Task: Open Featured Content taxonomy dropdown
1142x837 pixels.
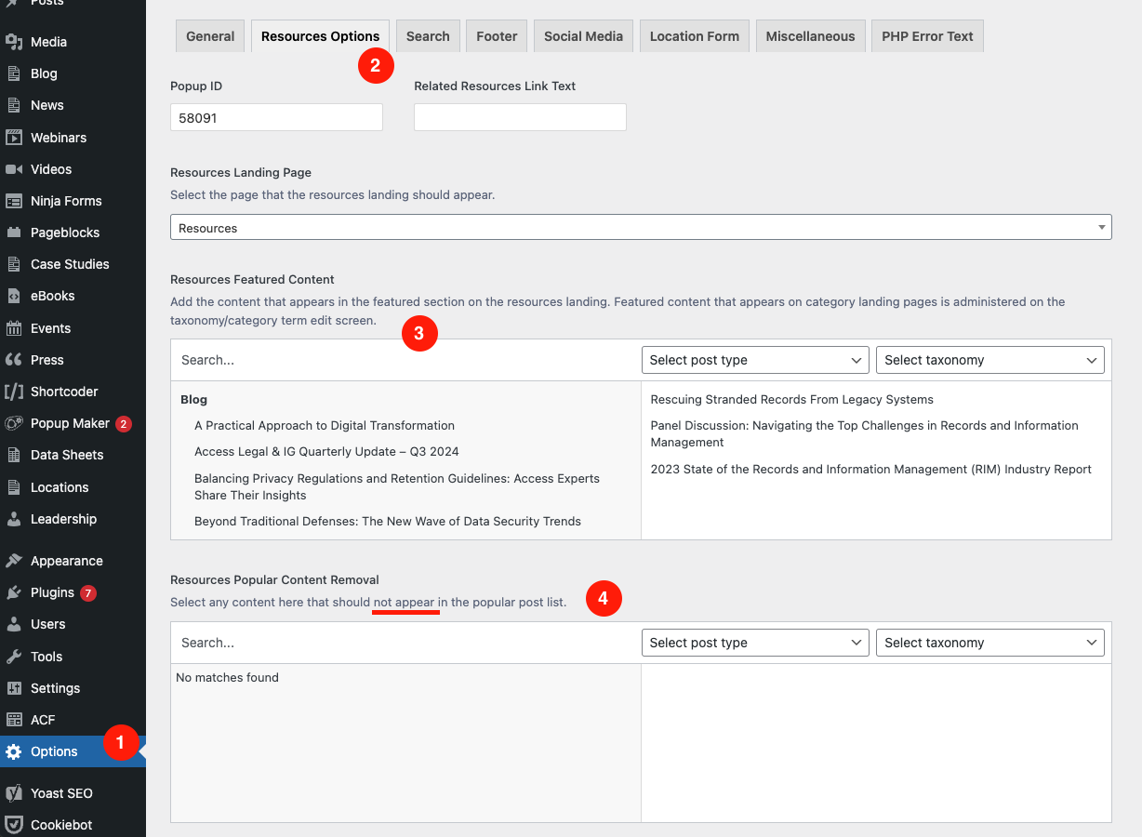Action: (x=990, y=360)
